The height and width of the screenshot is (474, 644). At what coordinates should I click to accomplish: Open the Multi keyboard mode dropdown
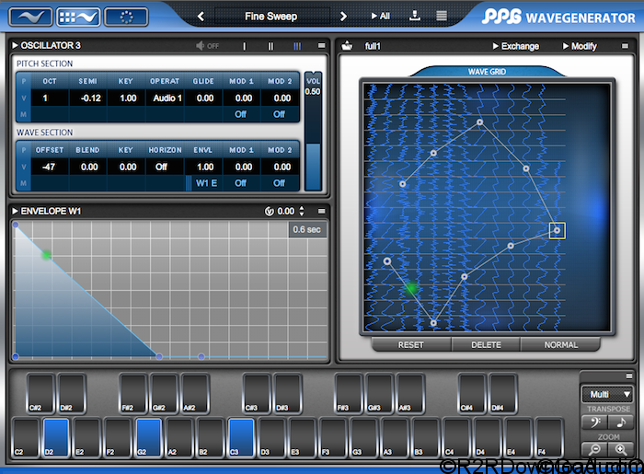(x=606, y=394)
